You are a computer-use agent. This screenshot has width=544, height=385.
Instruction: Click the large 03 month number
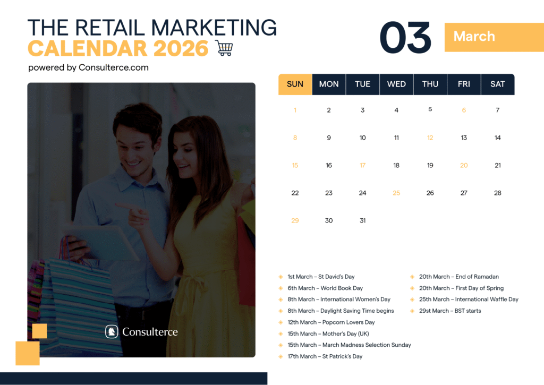tap(407, 36)
